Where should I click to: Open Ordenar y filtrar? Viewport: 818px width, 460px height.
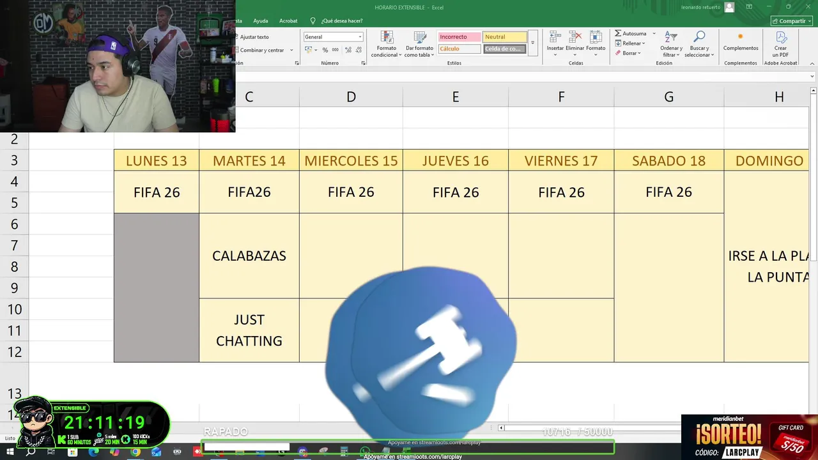point(670,43)
